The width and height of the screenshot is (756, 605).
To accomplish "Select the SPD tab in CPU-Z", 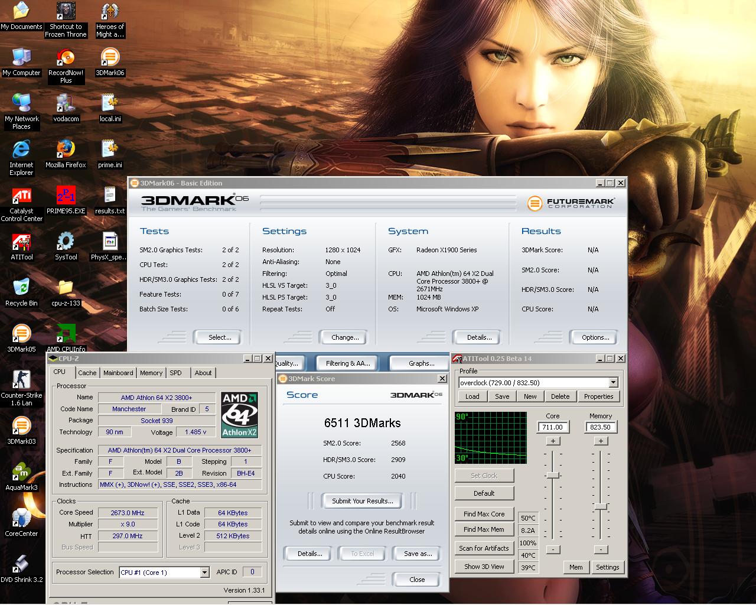I will click(x=175, y=373).
